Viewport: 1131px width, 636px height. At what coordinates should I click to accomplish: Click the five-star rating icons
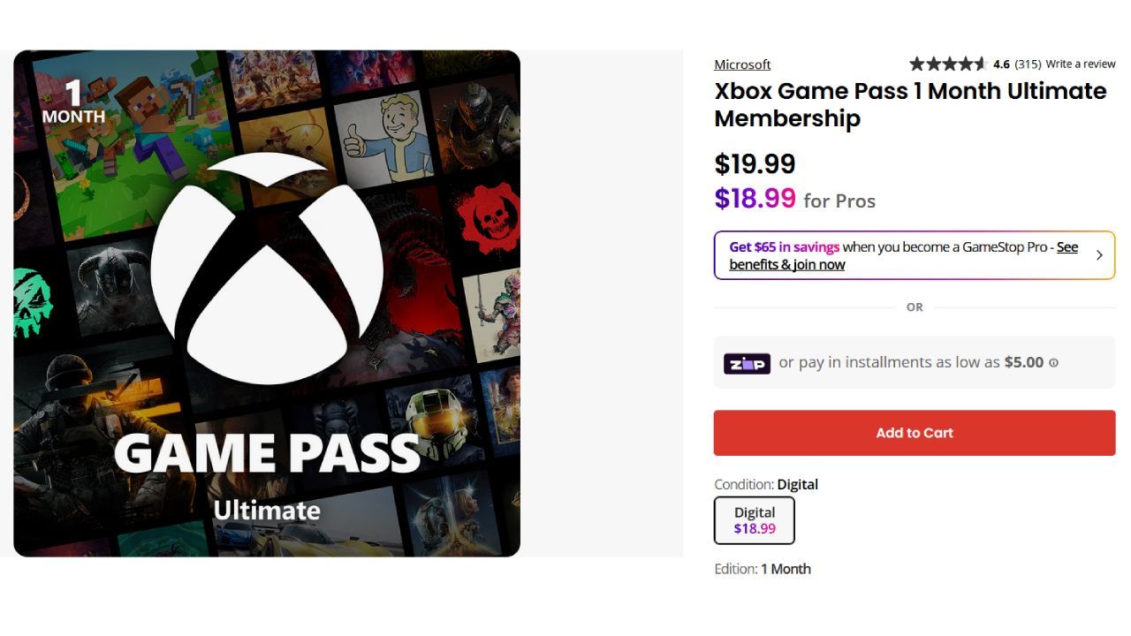pyautogui.click(x=947, y=64)
